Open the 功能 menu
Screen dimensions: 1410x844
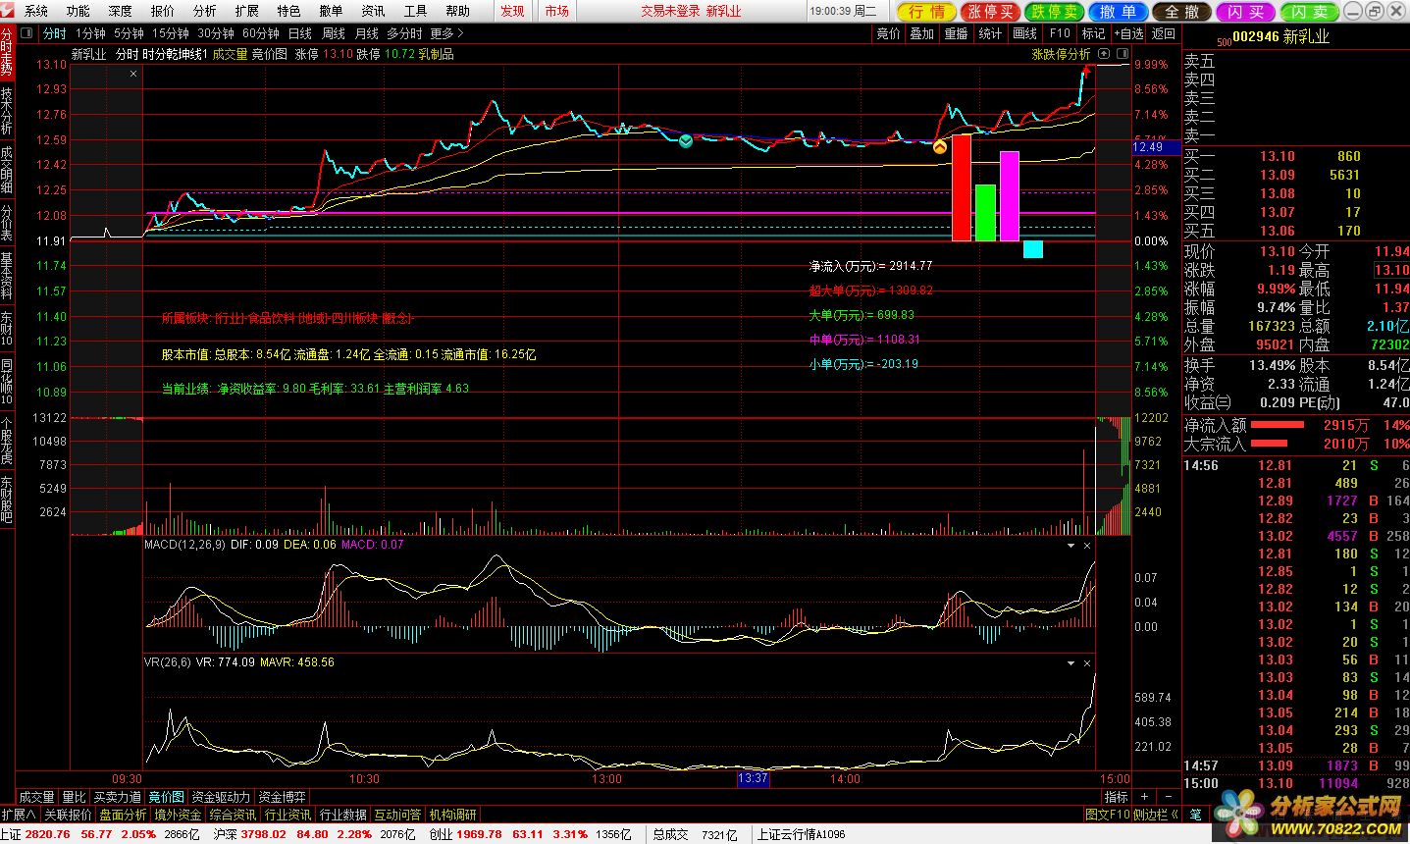click(78, 11)
